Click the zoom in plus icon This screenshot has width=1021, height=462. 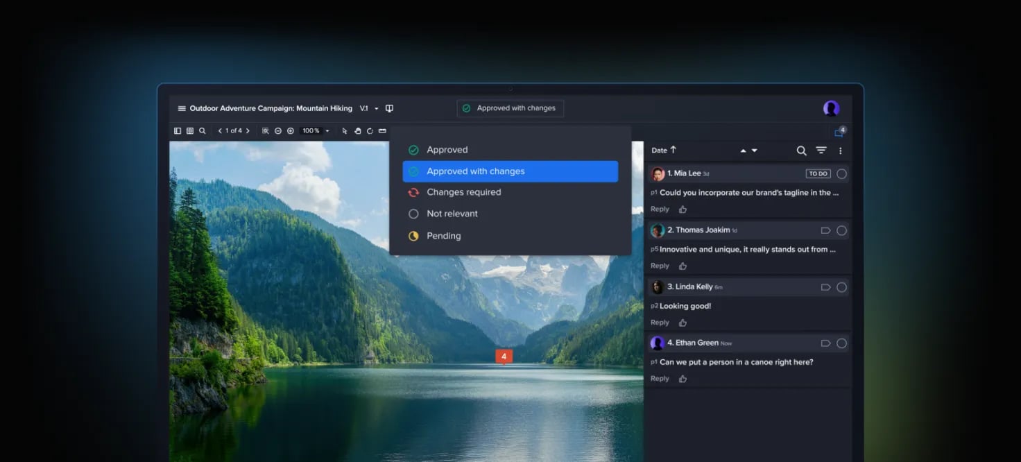tap(290, 130)
